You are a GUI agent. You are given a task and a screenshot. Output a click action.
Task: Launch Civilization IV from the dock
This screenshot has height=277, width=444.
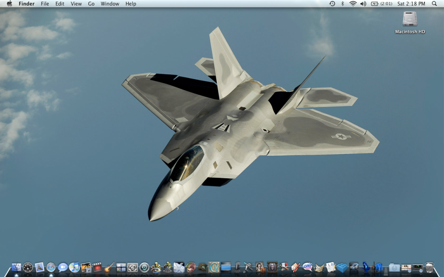pyautogui.click(x=214, y=267)
